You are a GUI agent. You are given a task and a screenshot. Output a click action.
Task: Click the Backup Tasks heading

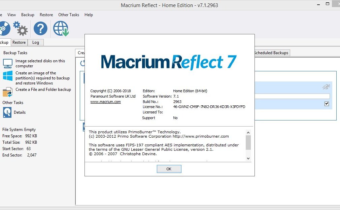[x=15, y=53]
